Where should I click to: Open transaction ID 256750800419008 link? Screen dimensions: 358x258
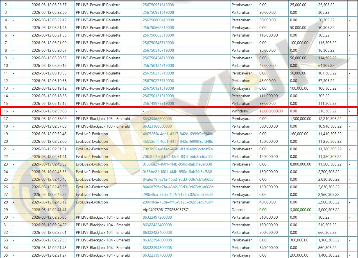158,20
